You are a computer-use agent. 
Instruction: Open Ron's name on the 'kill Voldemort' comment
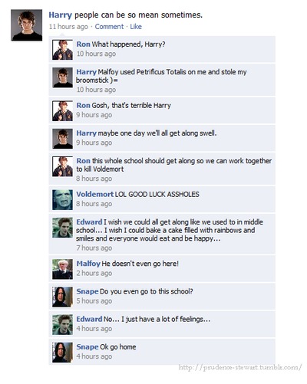click(x=83, y=161)
